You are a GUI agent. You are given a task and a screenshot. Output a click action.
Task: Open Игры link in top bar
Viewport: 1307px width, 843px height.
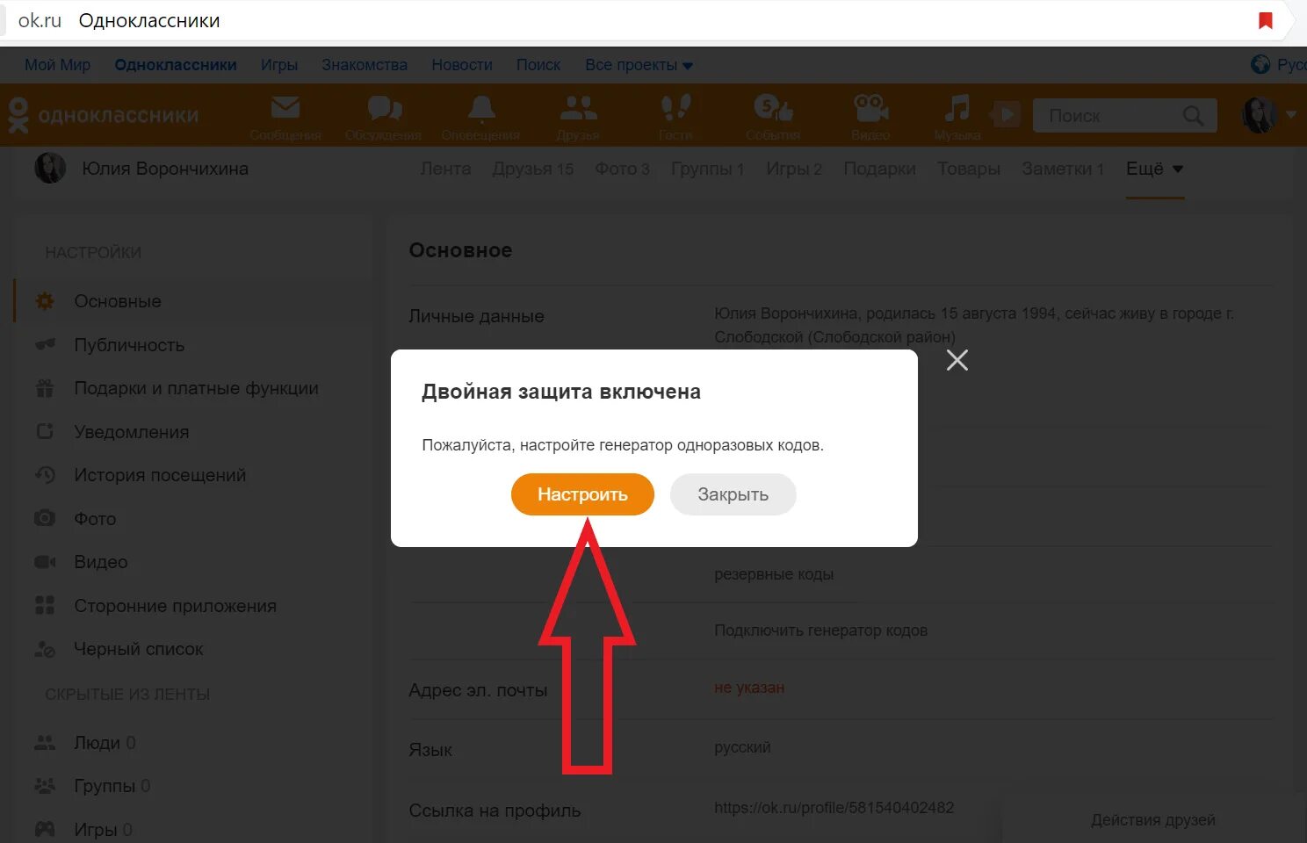point(279,65)
